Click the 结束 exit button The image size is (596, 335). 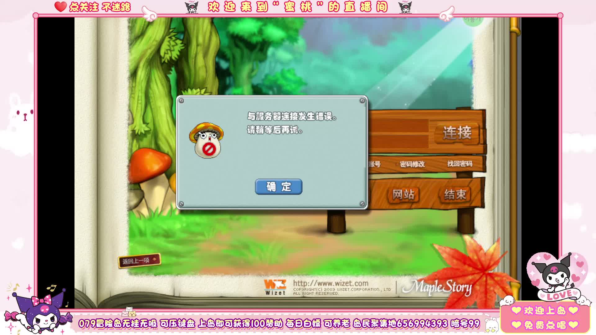coord(455,195)
